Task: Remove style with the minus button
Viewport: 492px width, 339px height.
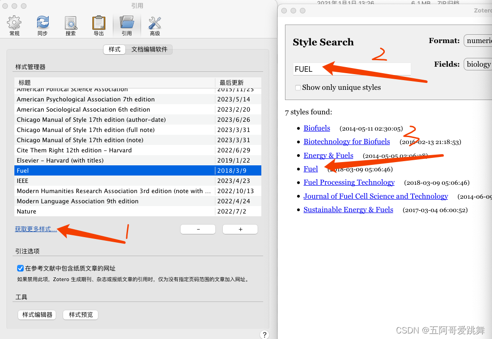Action: click(x=198, y=229)
